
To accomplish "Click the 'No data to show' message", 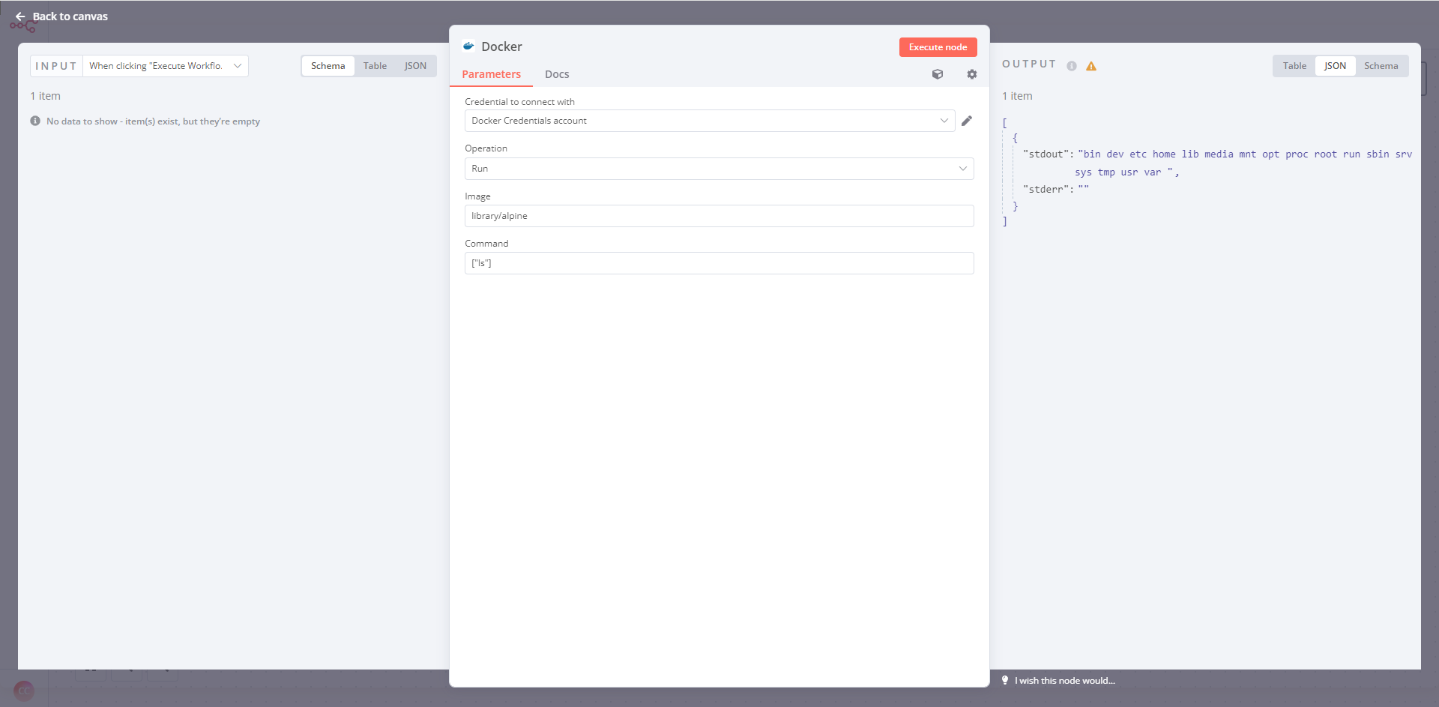I will (154, 121).
